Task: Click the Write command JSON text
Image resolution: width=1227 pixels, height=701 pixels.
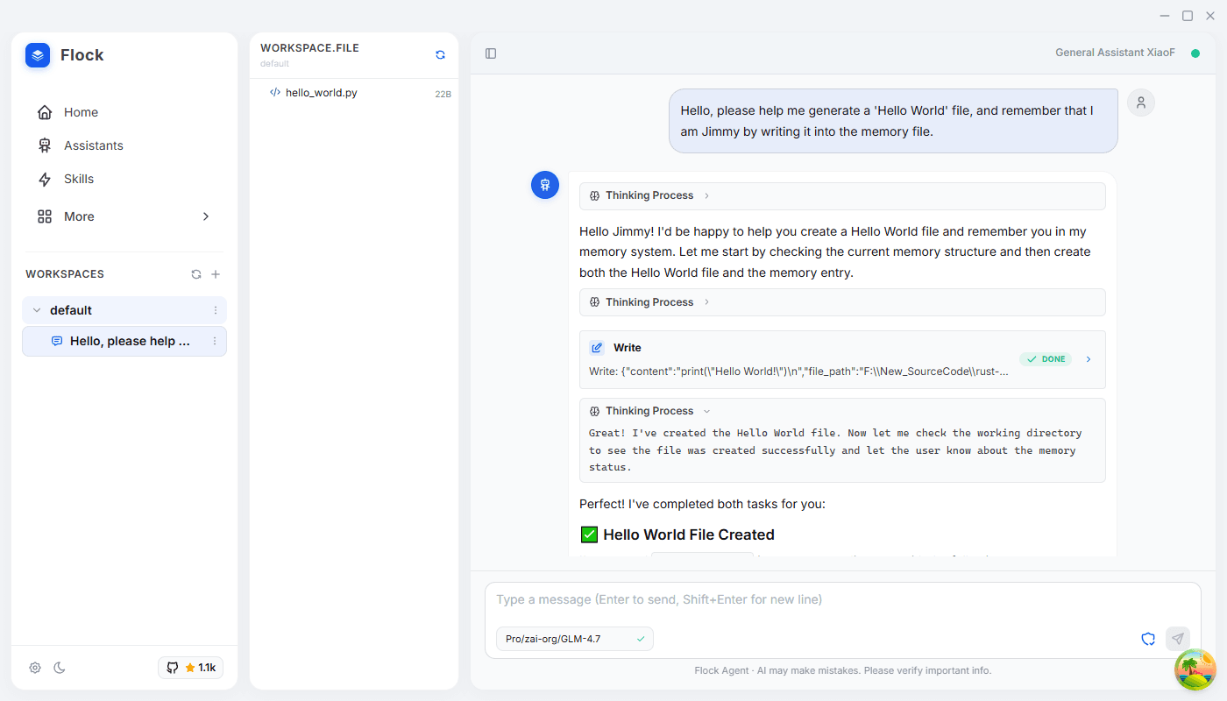Action: tap(798, 372)
